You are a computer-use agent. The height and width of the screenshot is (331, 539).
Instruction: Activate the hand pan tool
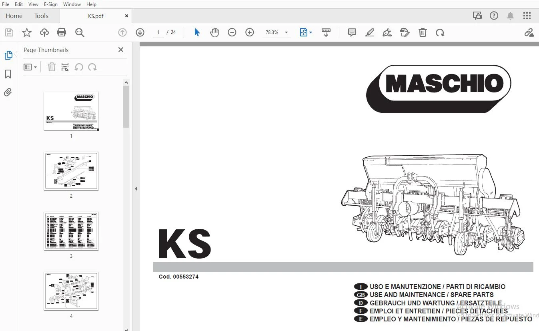point(214,32)
